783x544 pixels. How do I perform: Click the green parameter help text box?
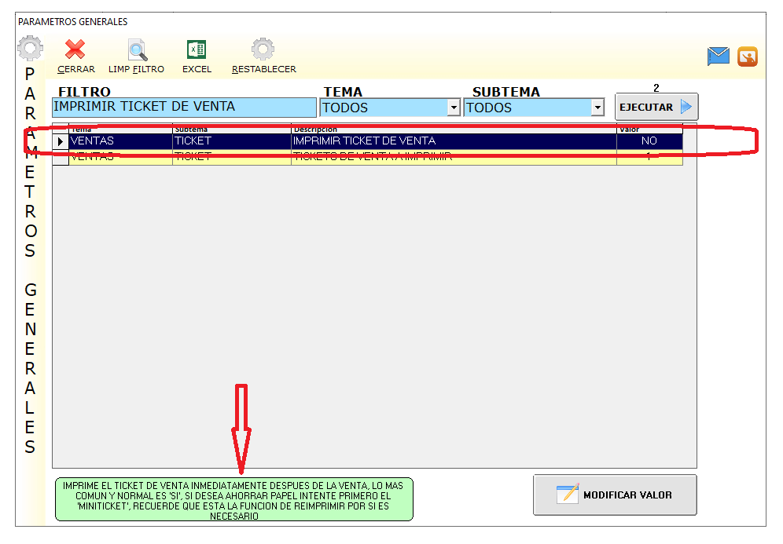coord(233,499)
